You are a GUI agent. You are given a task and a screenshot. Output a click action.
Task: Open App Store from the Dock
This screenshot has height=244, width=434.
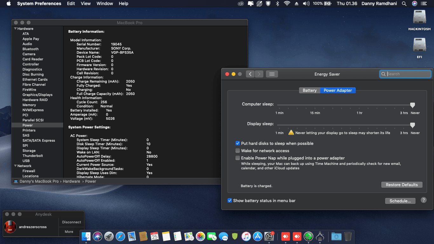[x=258, y=236]
